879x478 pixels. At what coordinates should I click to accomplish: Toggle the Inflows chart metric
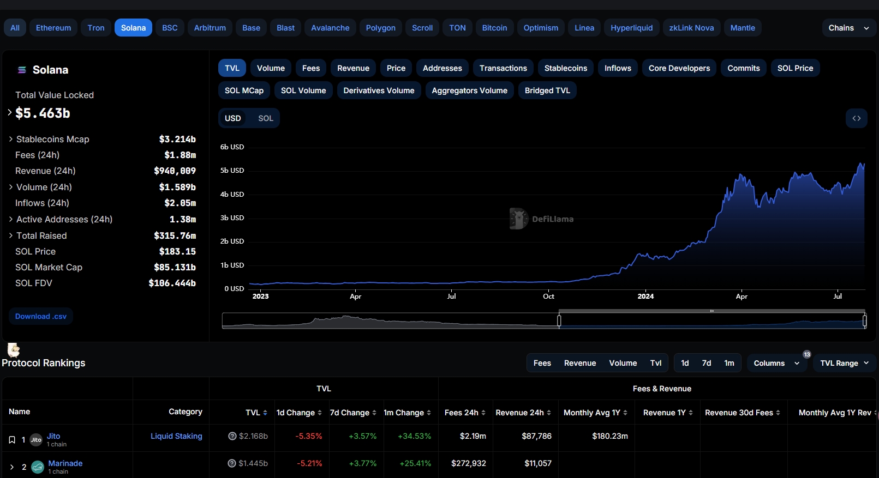pos(618,68)
